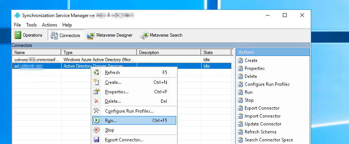Image resolution: width=349 pixels, height=144 pixels.
Task: Click Create in the Actions pane
Action: (251, 60)
